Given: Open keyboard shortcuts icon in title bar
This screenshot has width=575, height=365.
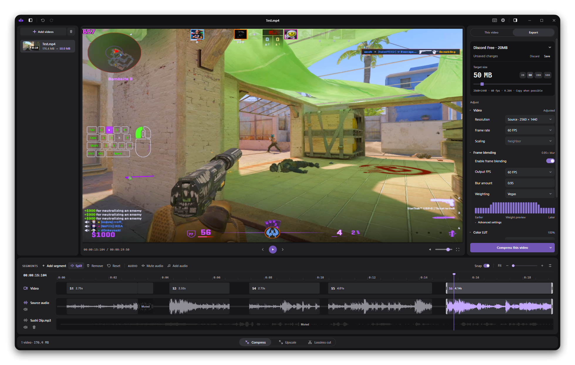Looking at the screenshot, I should 495,20.
